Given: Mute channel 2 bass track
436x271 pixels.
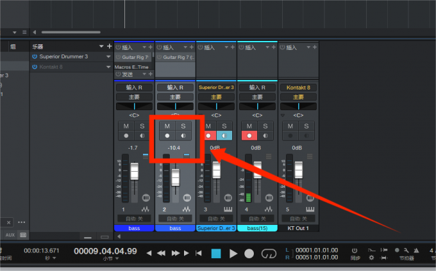Looking at the screenshot, I should (167, 126).
